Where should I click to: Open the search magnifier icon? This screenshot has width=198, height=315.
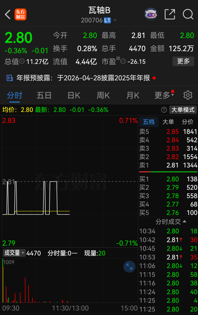pyautogui.click(x=188, y=14)
